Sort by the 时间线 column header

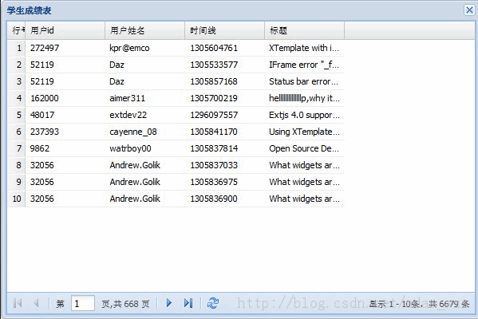(x=225, y=30)
